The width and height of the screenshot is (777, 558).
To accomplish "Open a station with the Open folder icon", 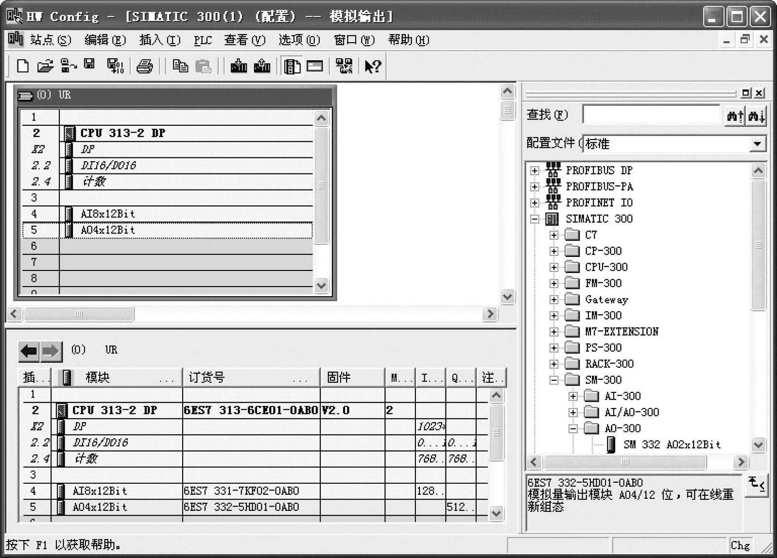I will [45, 66].
